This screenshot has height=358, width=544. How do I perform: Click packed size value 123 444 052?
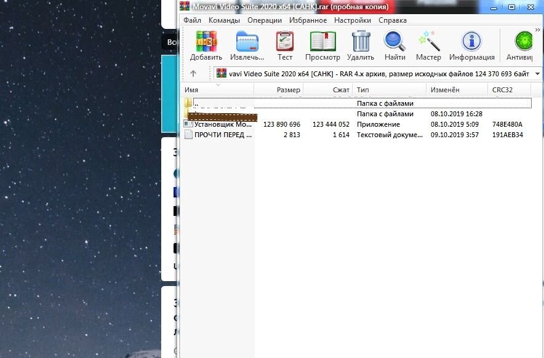point(330,124)
